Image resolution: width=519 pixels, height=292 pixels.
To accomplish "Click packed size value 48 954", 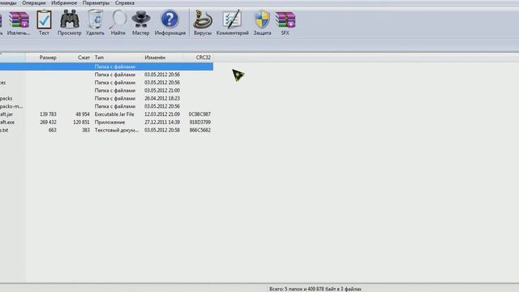I will [x=83, y=114].
